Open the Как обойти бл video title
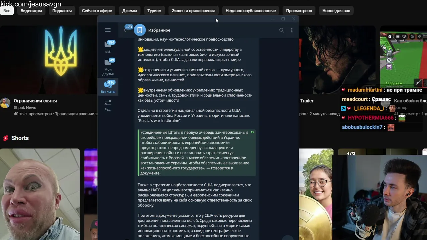427x240 pixels. coord(410,101)
